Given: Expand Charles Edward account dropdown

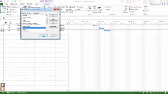Looking at the screenshot, I should click(161, 4).
